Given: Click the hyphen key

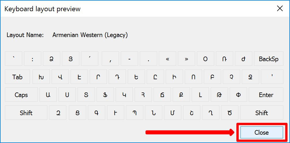Looking at the screenshot, I should click(129, 59).
